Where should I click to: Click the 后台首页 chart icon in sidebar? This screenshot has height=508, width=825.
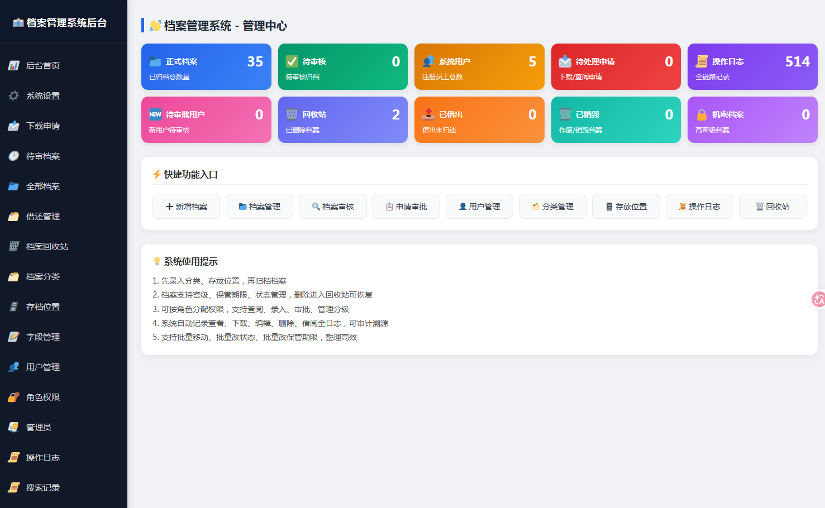tap(14, 65)
